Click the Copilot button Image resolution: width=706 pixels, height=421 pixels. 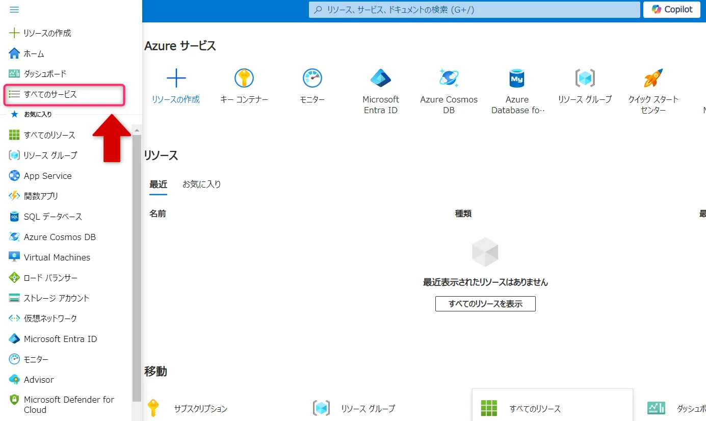[671, 9]
